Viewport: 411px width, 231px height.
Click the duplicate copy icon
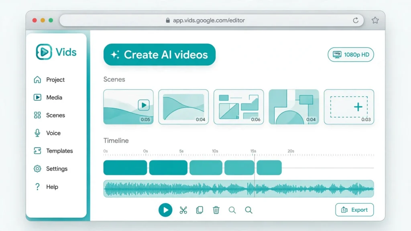[199, 210]
